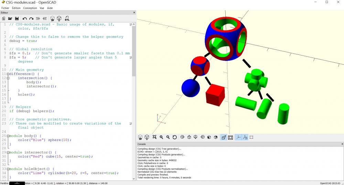This screenshot has height=185, width=344.
Task: Click the 'holes();' code line
Action: [x=26, y=94]
